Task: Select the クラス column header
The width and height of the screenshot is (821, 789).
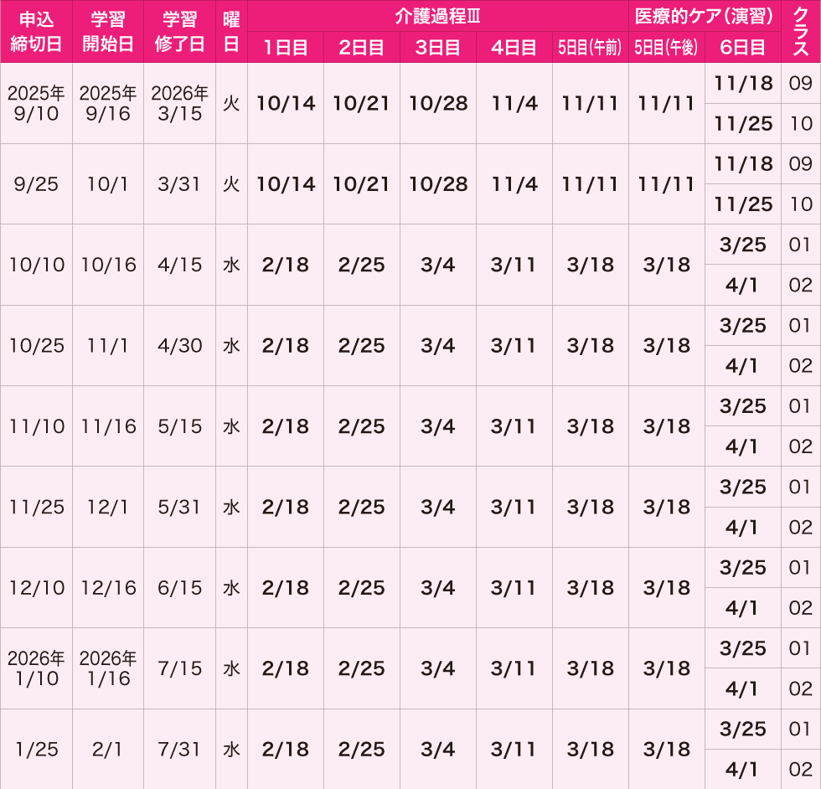Action: [x=801, y=32]
